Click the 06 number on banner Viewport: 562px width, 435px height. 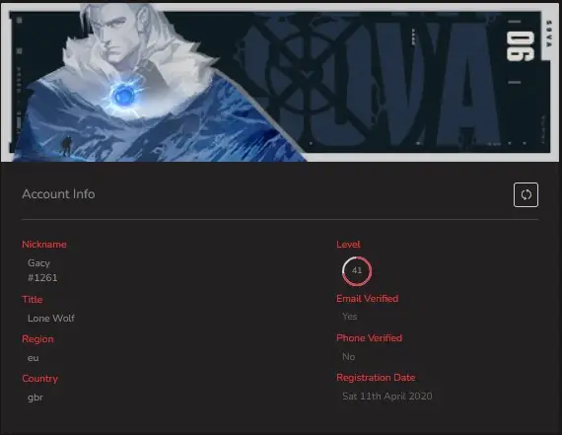coord(520,46)
